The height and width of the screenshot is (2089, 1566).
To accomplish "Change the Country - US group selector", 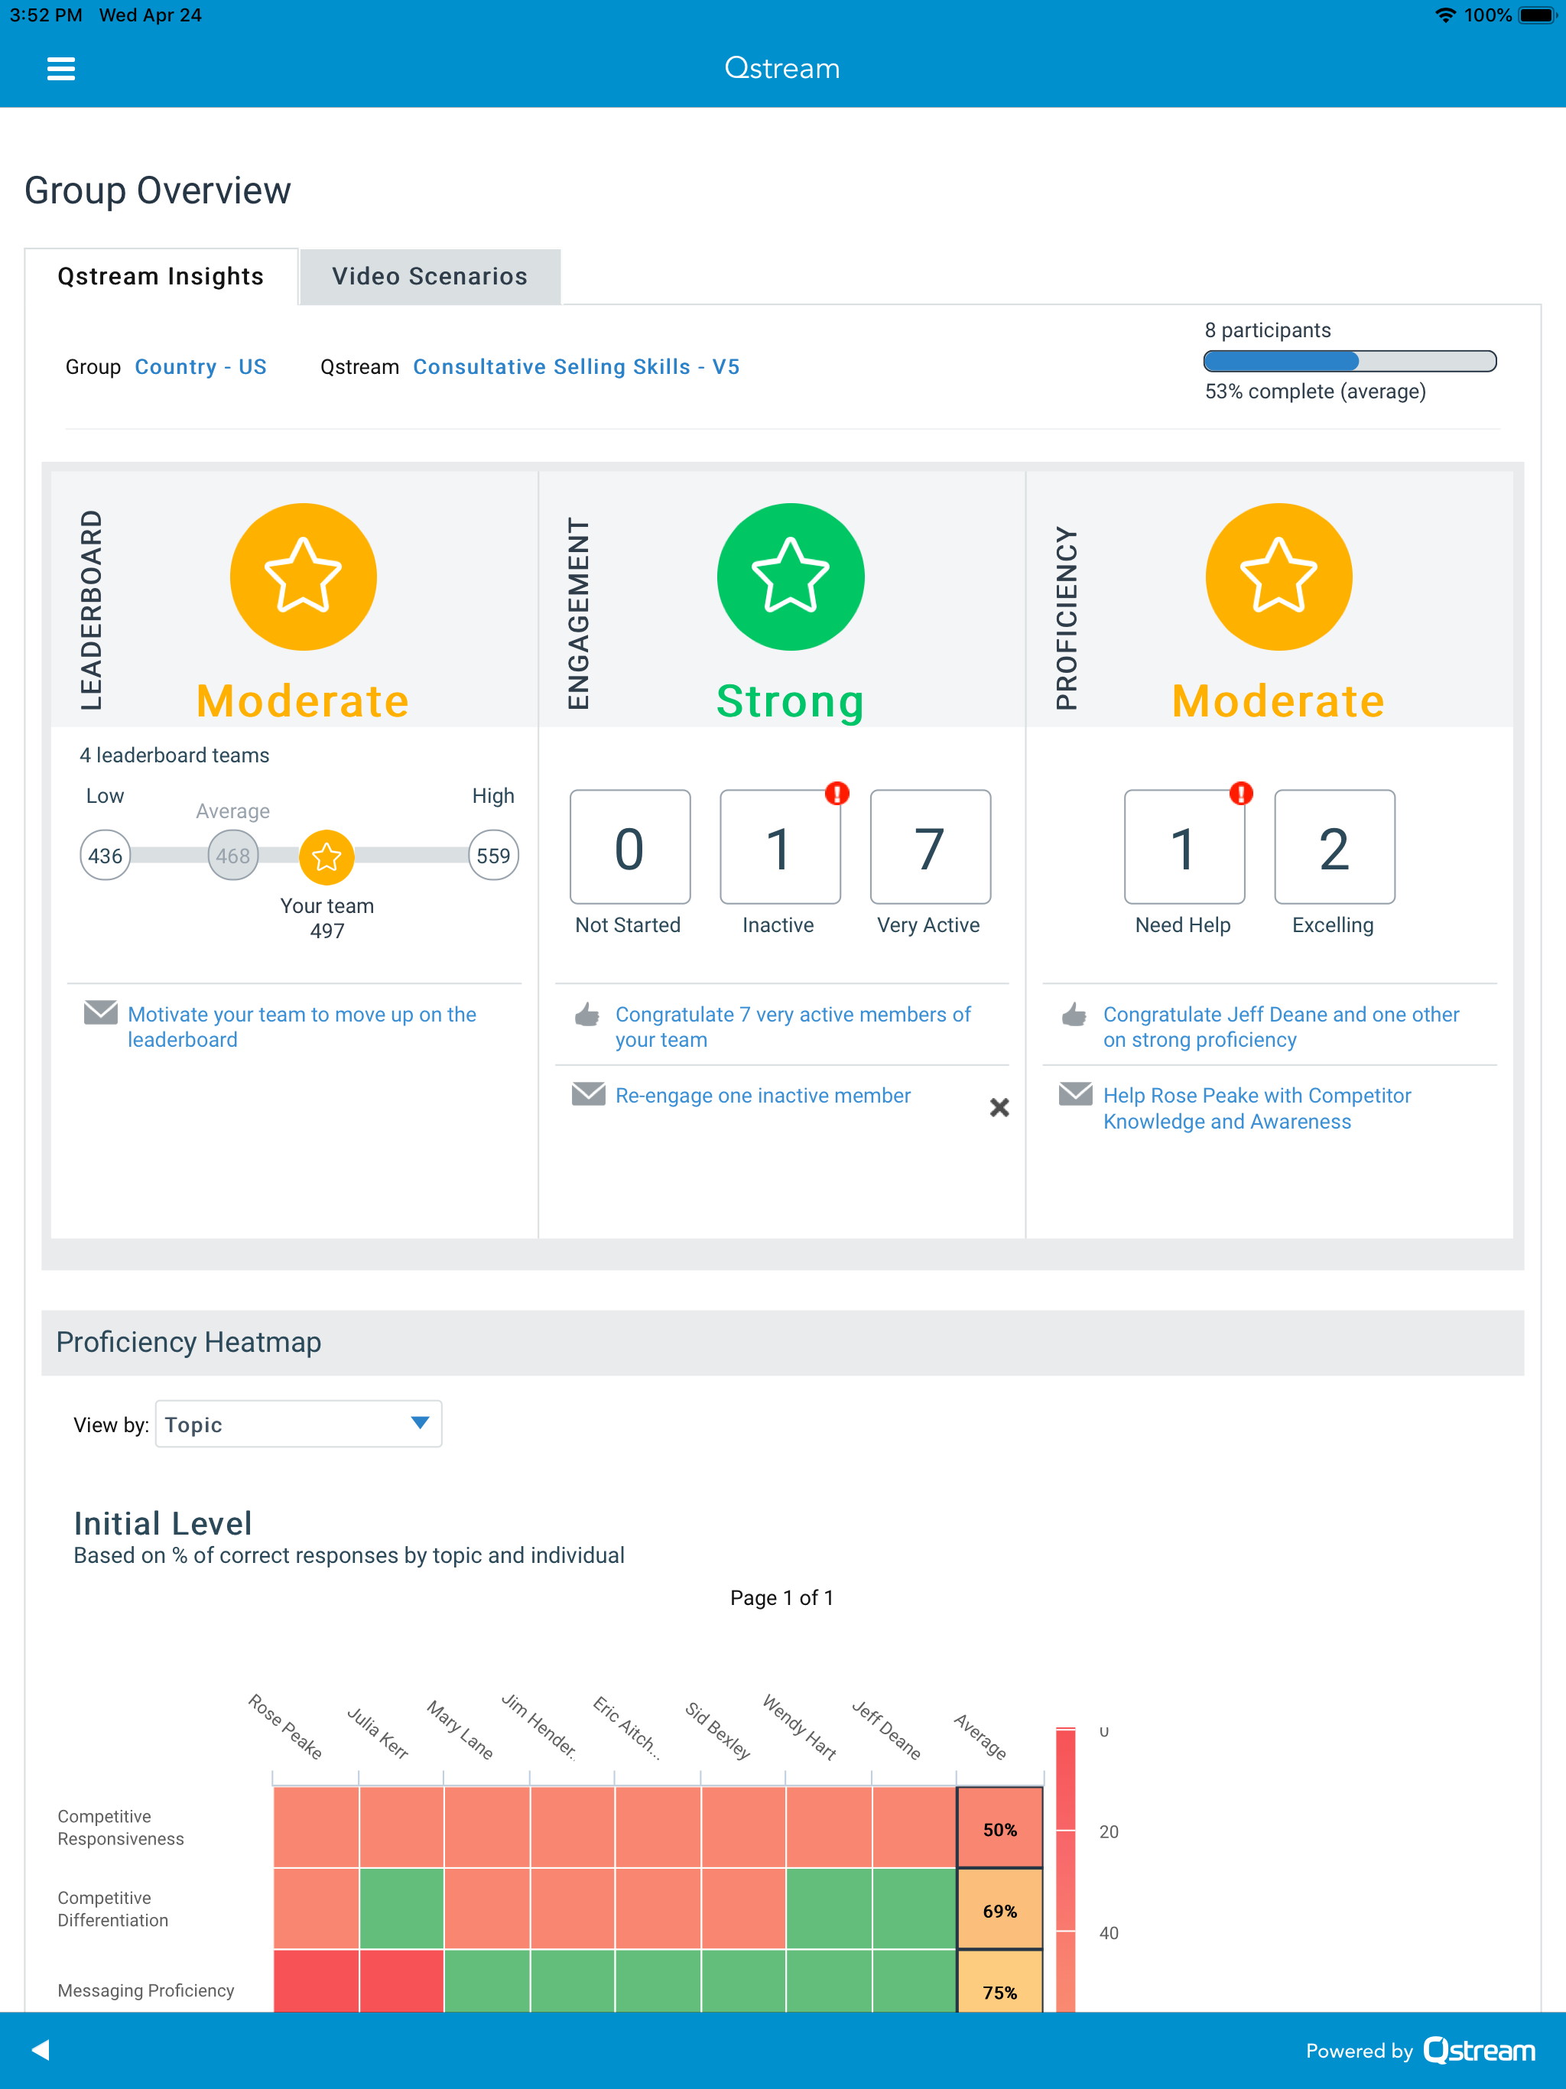I will click(200, 366).
